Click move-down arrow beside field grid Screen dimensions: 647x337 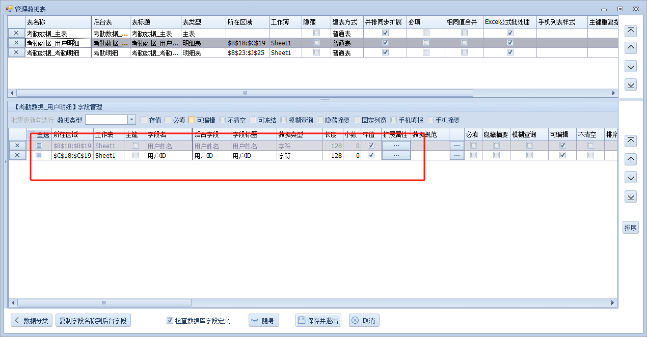[631, 178]
